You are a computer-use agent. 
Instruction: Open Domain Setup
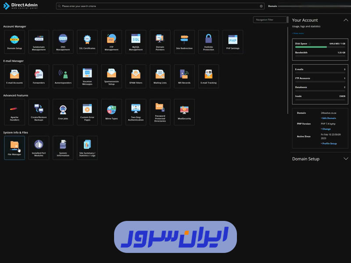pyautogui.click(x=14, y=41)
